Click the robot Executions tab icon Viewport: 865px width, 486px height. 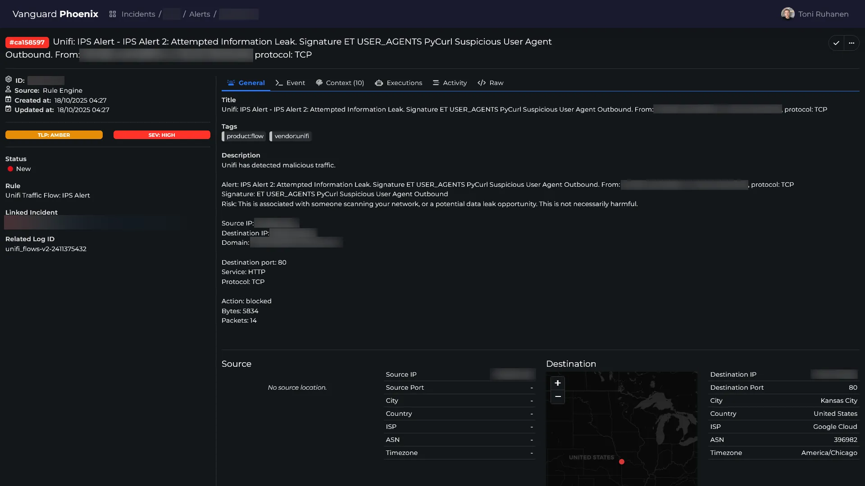[x=379, y=83]
